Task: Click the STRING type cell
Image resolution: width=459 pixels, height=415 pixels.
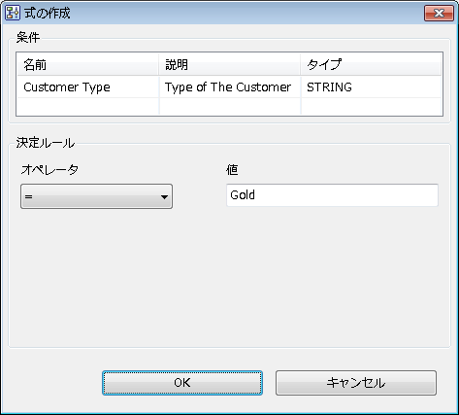Action: [x=371, y=86]
